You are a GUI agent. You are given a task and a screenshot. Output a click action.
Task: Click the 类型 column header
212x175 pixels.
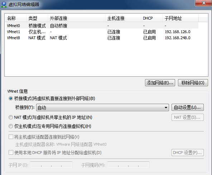click(37, 18)
